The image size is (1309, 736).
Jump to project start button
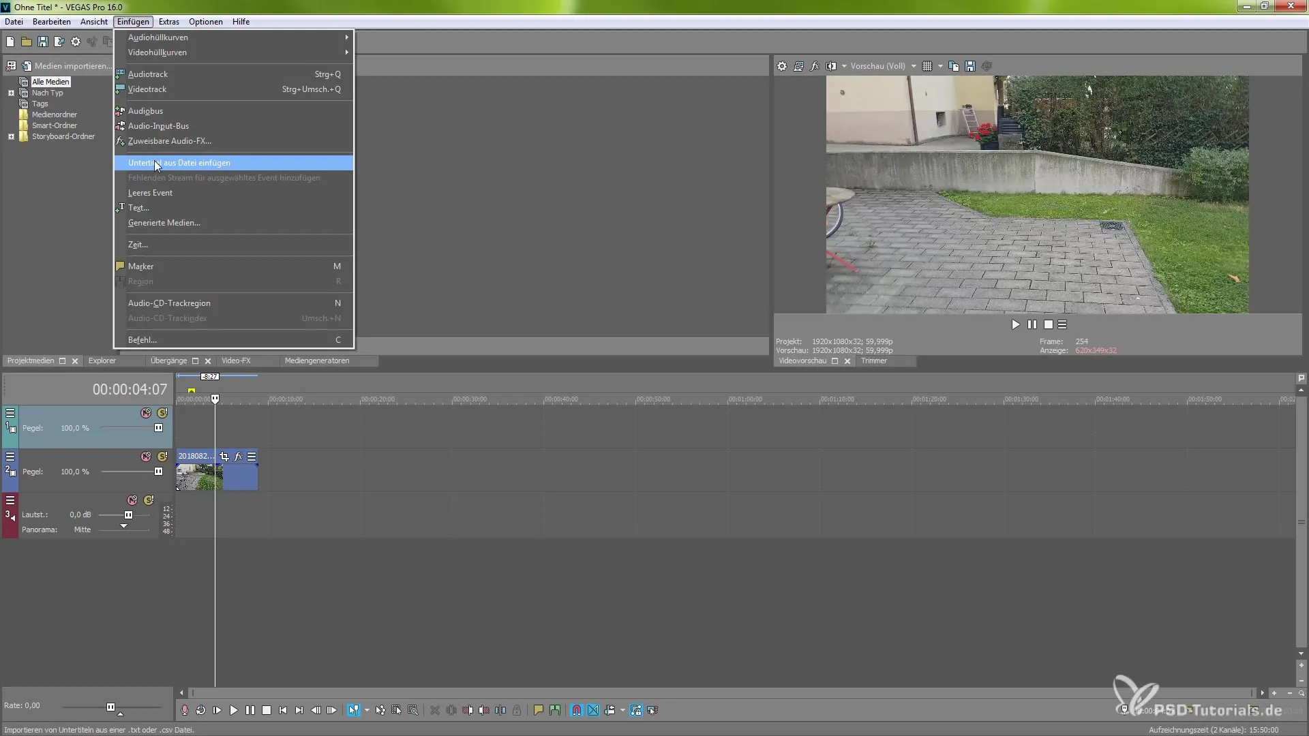(x=283, y=710)
